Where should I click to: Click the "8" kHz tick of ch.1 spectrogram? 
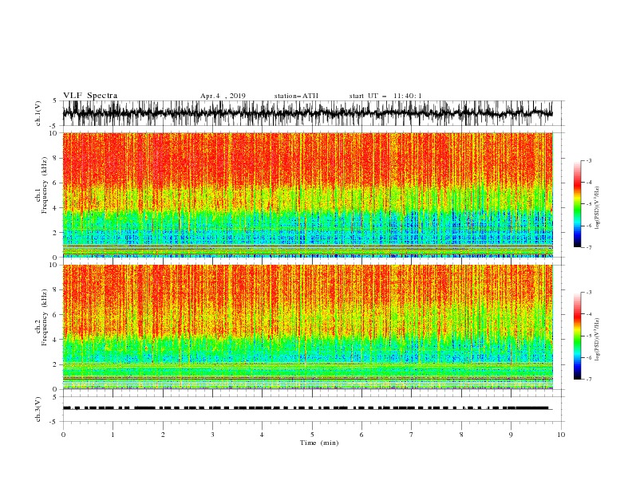pos(55,158)
